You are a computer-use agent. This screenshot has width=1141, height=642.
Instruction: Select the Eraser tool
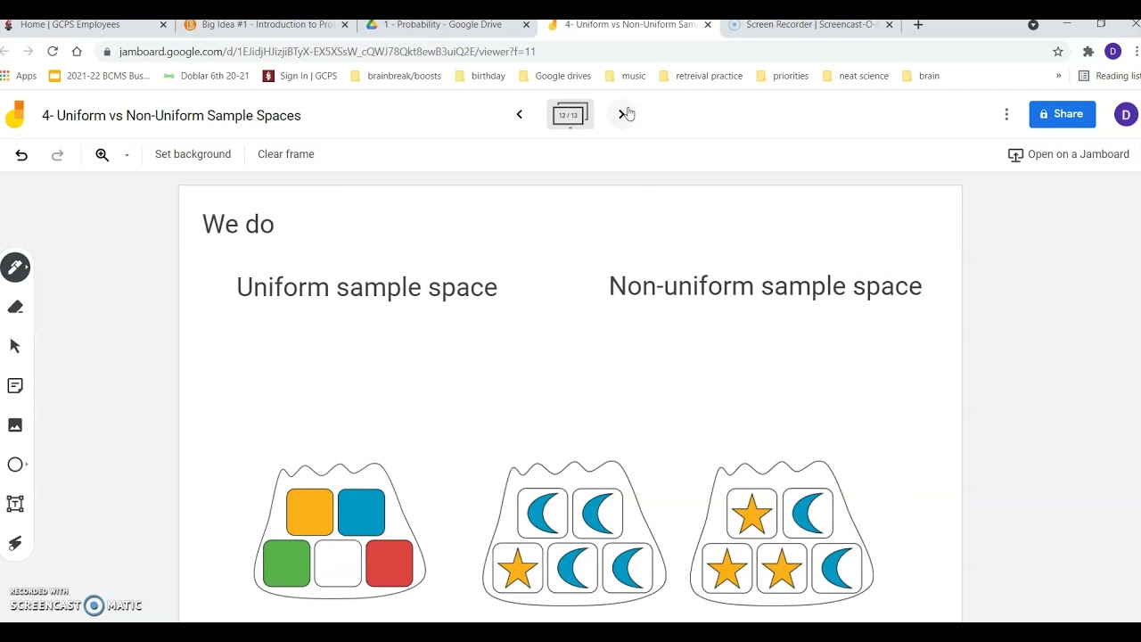15,307
